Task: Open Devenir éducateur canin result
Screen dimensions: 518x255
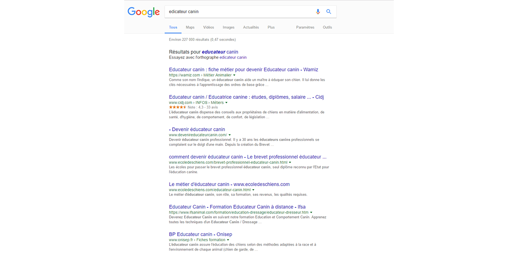Action: pyautogui.click(x=197, y=130)
